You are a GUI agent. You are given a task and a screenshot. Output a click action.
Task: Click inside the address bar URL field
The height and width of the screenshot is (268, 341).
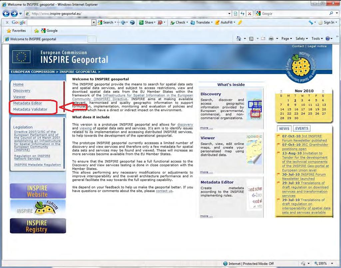coord(128,13)
